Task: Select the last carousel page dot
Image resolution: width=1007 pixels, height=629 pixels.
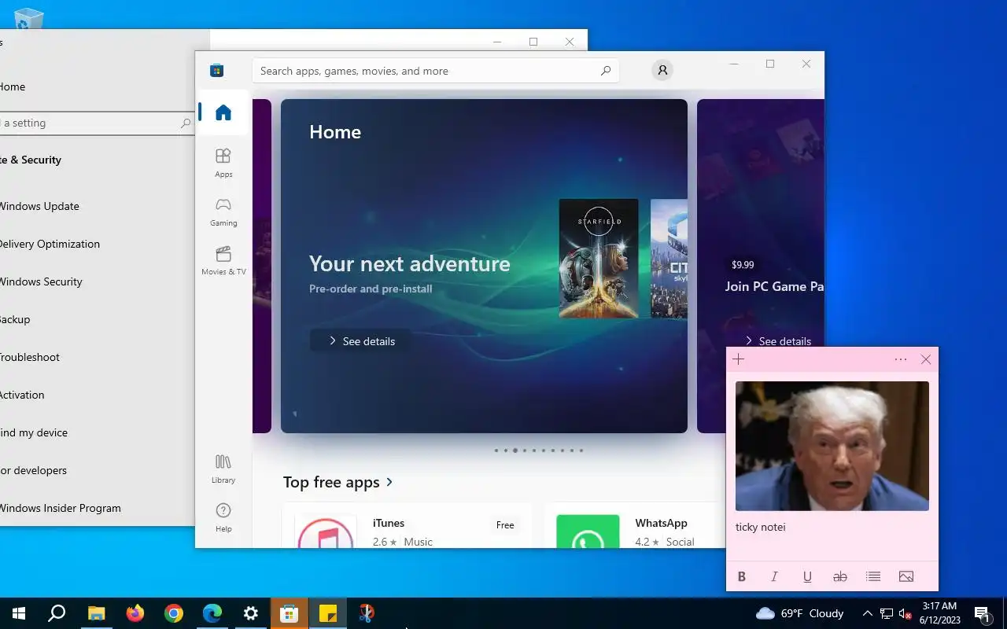Action: pos(581,451)
